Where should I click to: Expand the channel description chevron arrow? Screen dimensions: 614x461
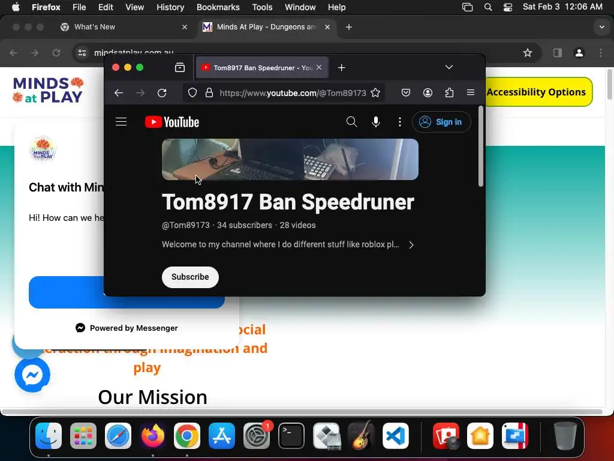pos(411,245)
